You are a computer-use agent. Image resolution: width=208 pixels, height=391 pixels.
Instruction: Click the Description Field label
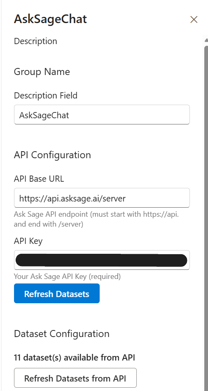[x=46, y=96]
